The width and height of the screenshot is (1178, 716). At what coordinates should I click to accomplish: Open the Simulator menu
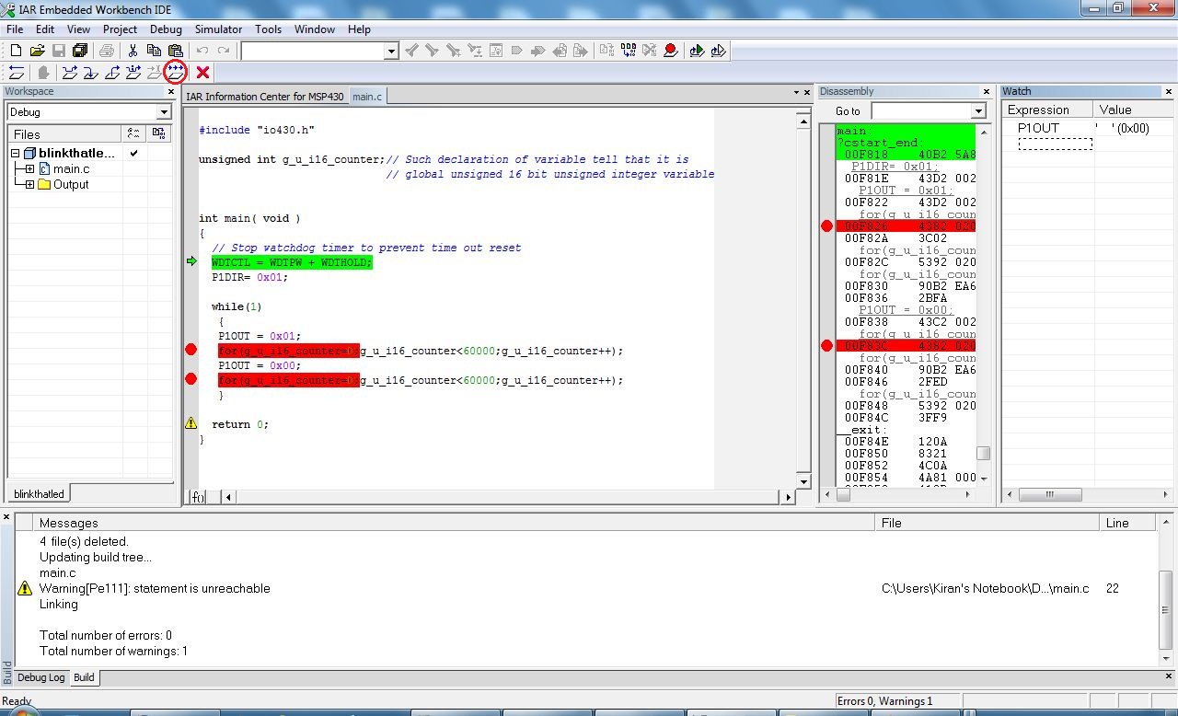(218, 29)
